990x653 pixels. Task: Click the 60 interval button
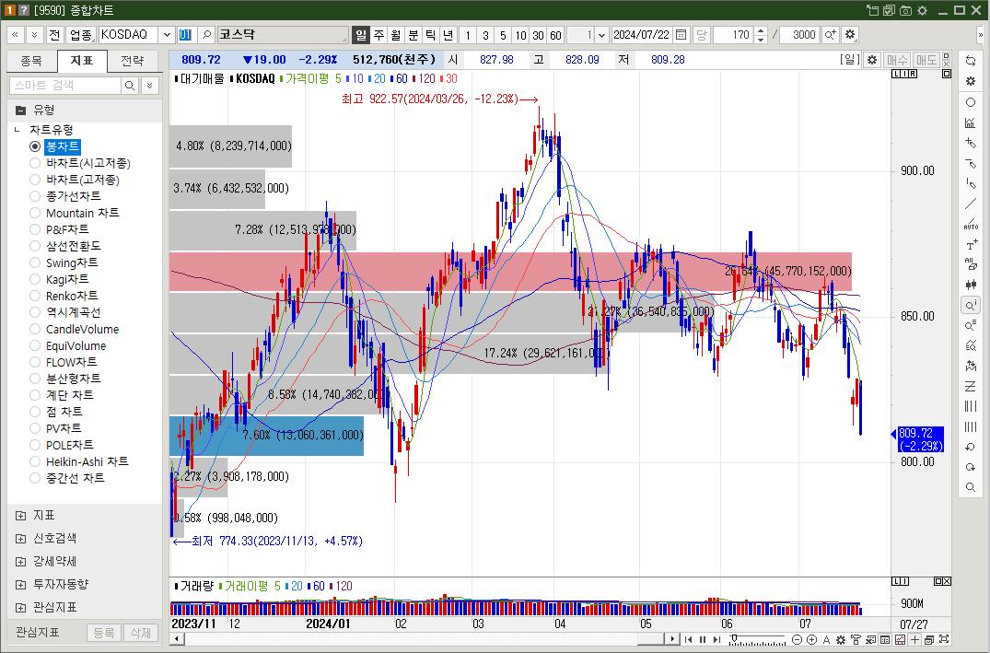point(555,35)
